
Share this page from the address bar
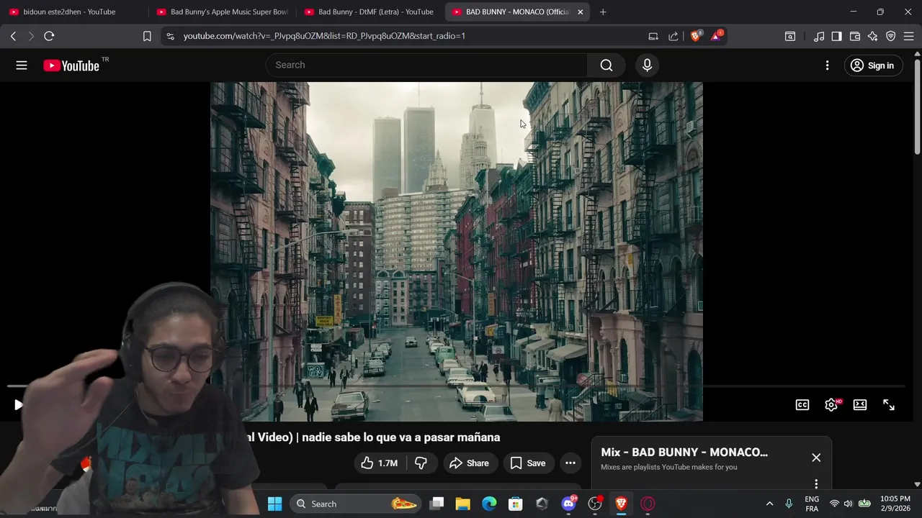click(673, 36)
